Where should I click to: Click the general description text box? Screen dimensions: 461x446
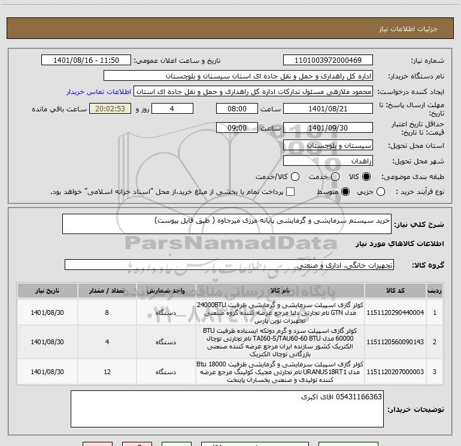(x=227, y=224)
